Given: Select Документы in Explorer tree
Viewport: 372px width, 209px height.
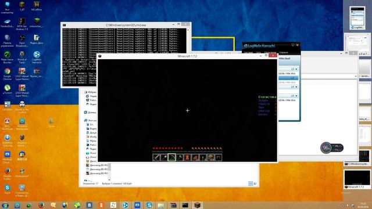Looking at the screenshot, I should tap(91, 133).
